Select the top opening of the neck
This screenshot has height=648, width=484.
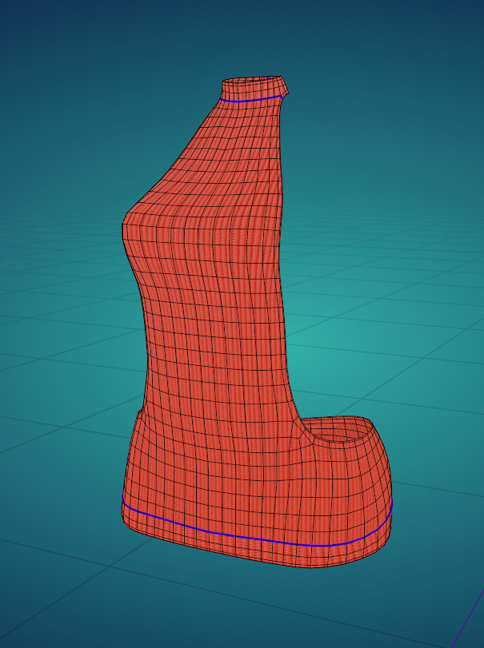252,84
